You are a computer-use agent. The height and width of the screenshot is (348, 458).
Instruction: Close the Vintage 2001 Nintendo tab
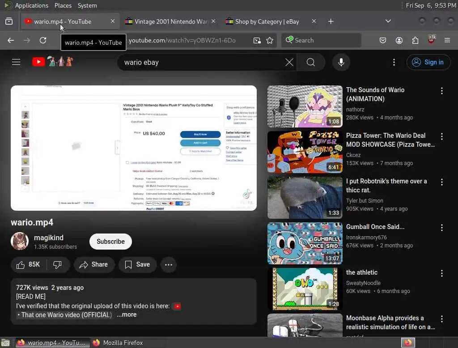click(213, 21)
